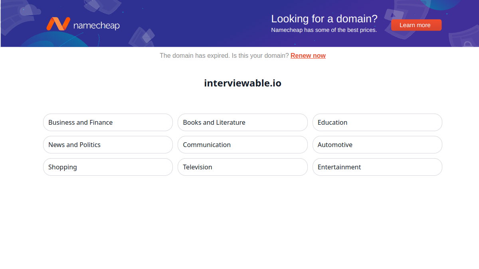This screenshot has width=479, height=269.
Task: Click the namecheap wordmark text
Action: pos(97,26)
